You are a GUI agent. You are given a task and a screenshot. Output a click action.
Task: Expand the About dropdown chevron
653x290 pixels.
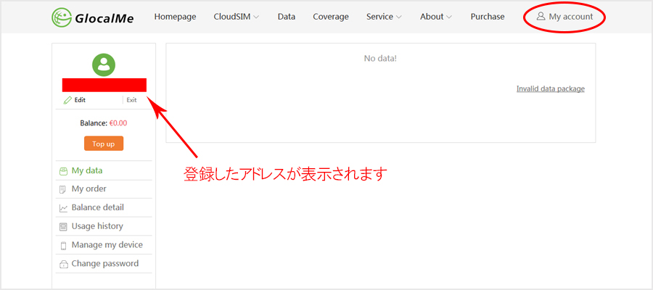pos(448,17)
